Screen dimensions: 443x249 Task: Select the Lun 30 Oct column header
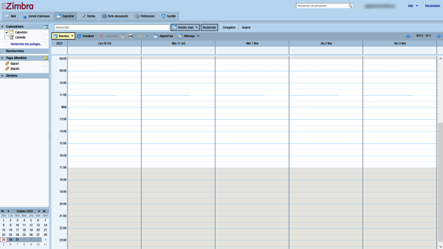[x=105, y=44]
